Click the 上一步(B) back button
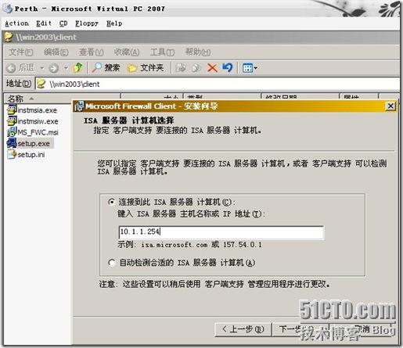The image size is (403, 348). [243, 329]
